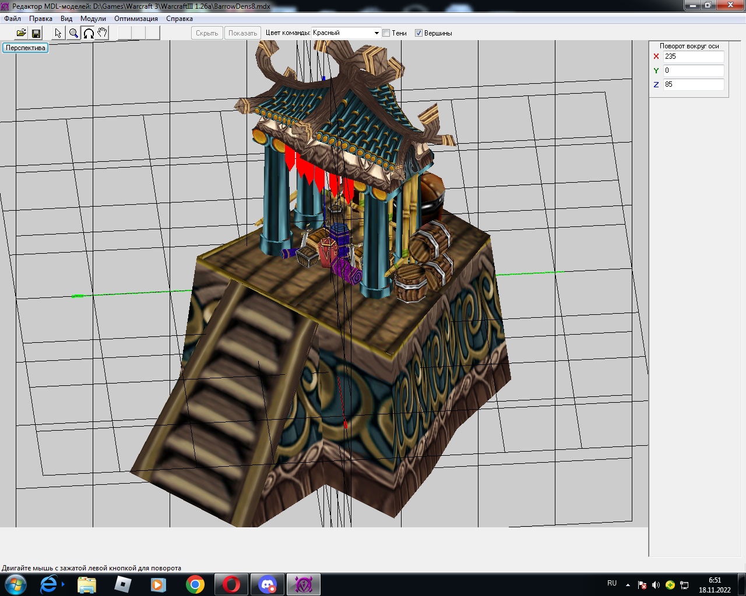Open the Цвет команды color dropdown
Screen dimensions: 746x596
click(376, 33)
